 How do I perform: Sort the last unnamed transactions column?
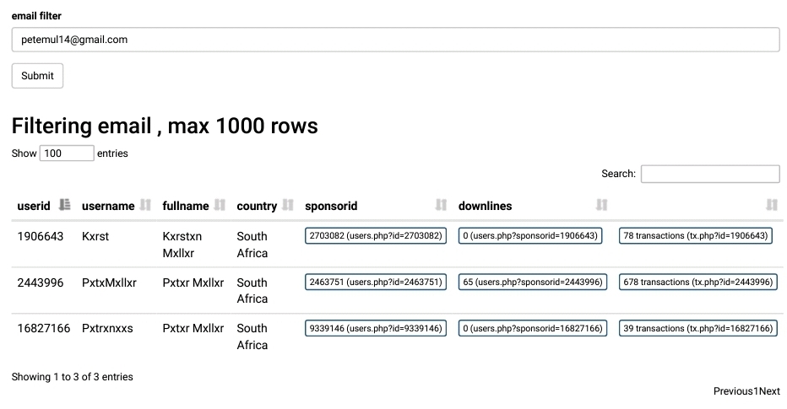point(771,205)
